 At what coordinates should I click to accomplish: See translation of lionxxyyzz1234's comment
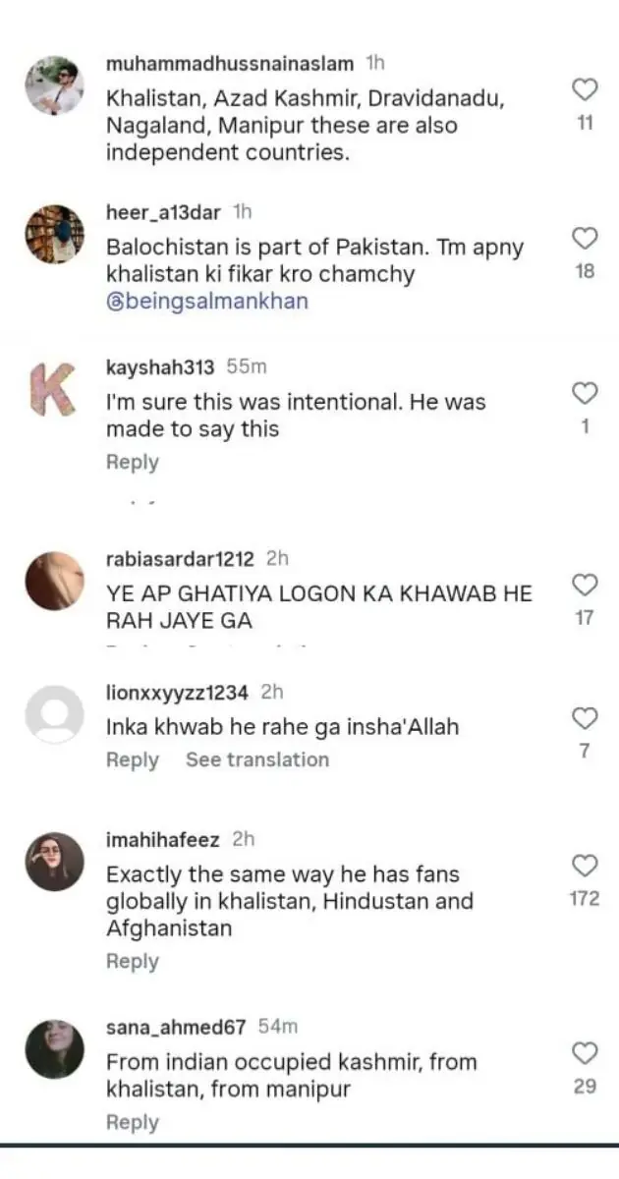(x=257, y=759)
